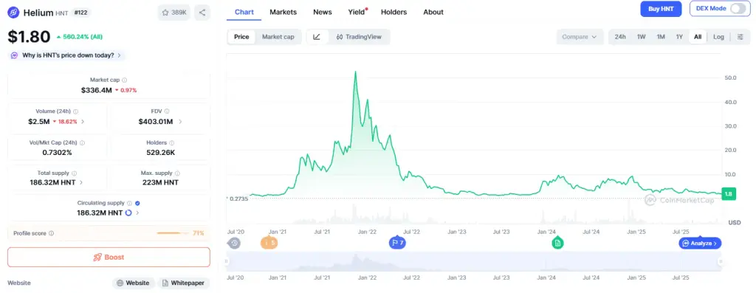756x293 pixels.
Task: Click the #122 rank badge
Action: coord(80,13)
